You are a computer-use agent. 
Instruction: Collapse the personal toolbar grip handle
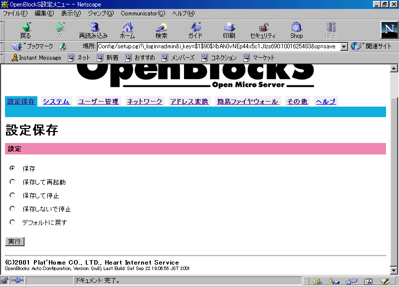(x=2, y=58)
